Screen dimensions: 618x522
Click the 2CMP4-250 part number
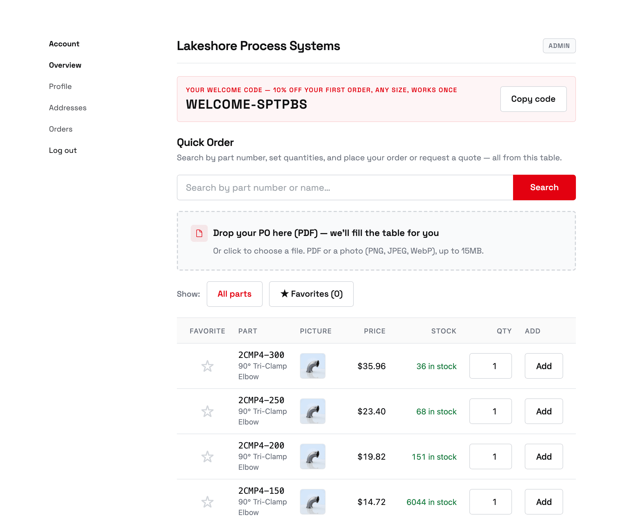pos(261,400)
